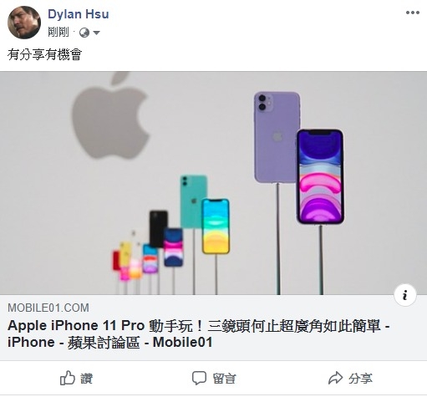
Task: Click the comment speech bubble icon
Action: point(199,378)
